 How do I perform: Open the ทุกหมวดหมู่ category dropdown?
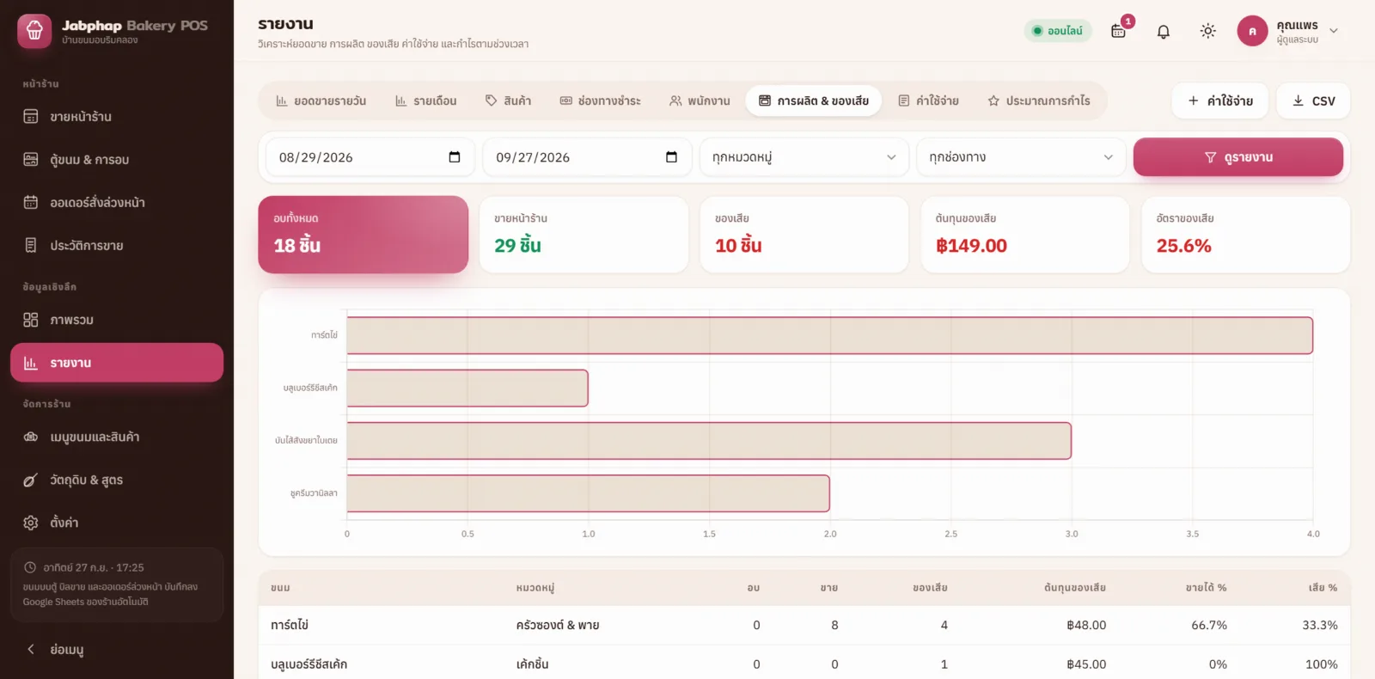804,157
